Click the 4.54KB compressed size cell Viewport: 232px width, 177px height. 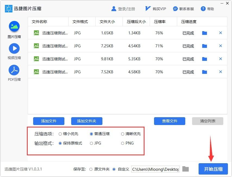(x=134, y=46)
